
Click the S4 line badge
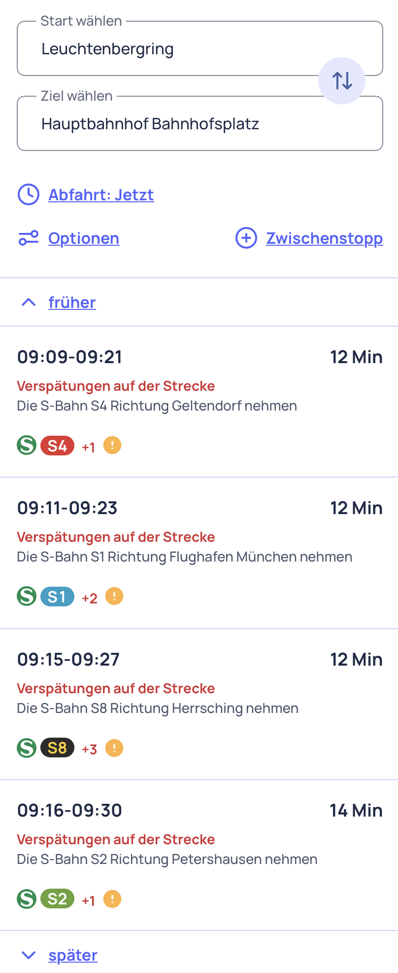pos(57,446)
